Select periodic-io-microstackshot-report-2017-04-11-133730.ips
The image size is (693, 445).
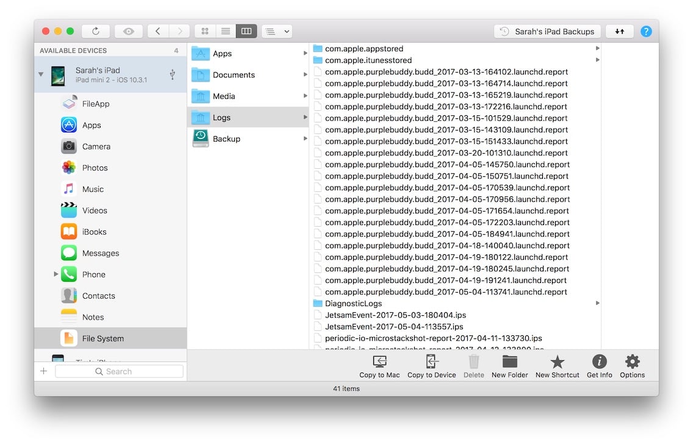pos(455,338)
